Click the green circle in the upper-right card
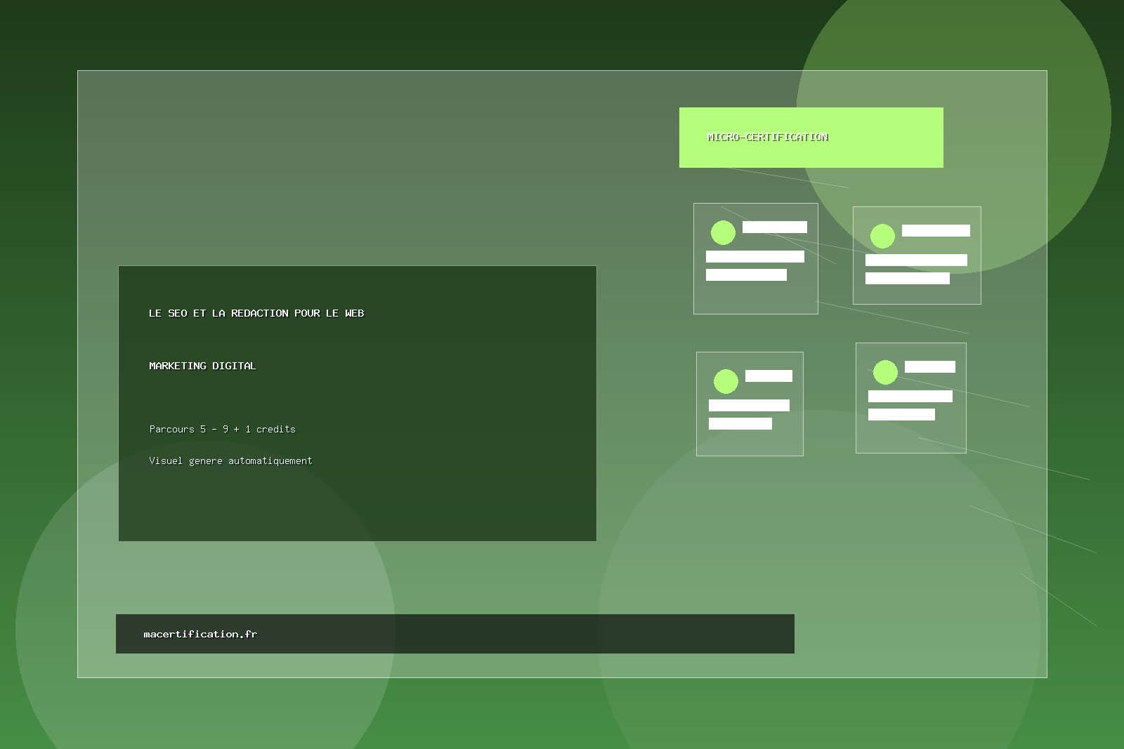 coord(882,236)
